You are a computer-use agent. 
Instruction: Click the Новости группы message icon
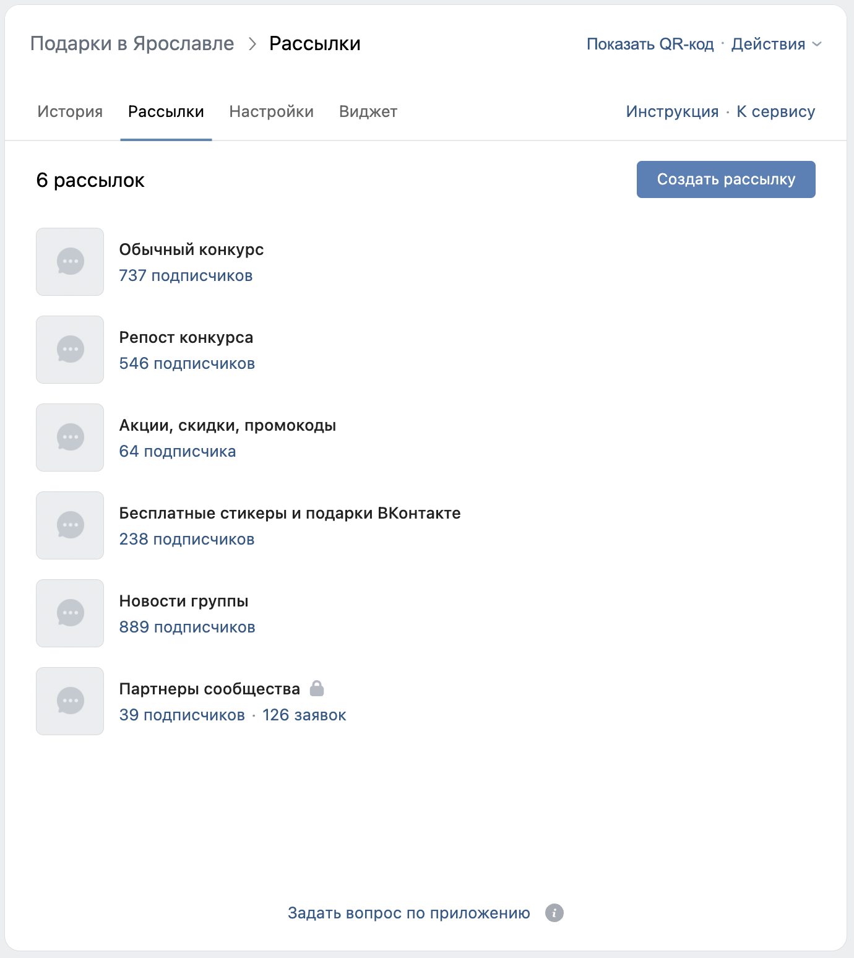coord(70,613)
